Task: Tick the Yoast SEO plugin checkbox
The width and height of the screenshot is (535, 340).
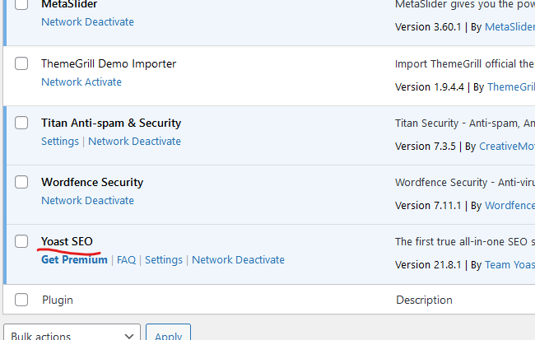Action: click(x=21, y=241)
